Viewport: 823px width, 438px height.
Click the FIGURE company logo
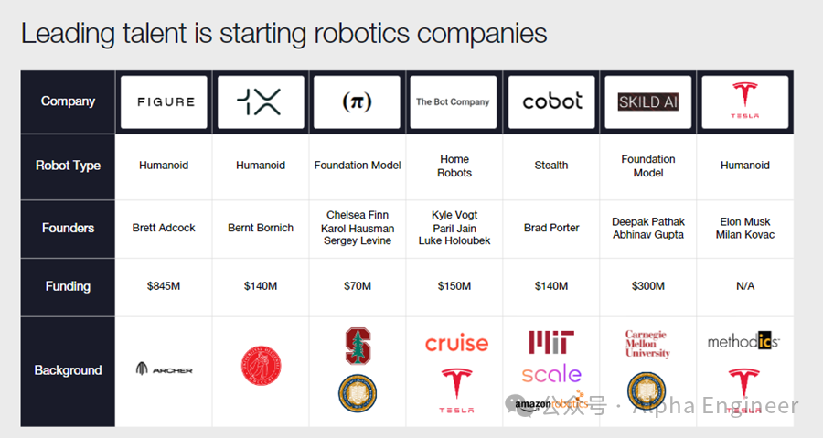(x=164, y=101)
